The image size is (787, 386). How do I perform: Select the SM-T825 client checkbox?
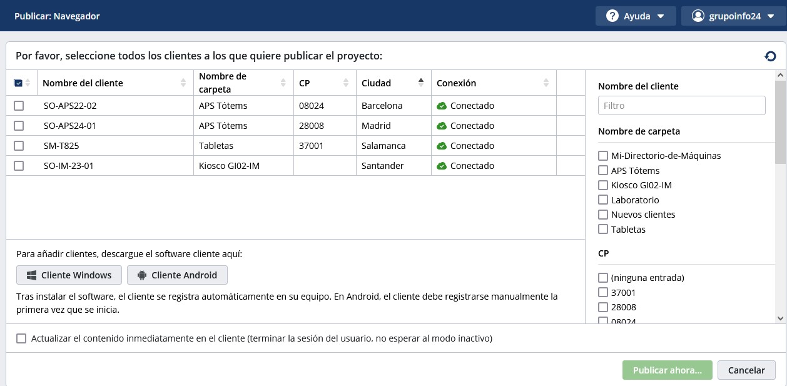(19, 146)
